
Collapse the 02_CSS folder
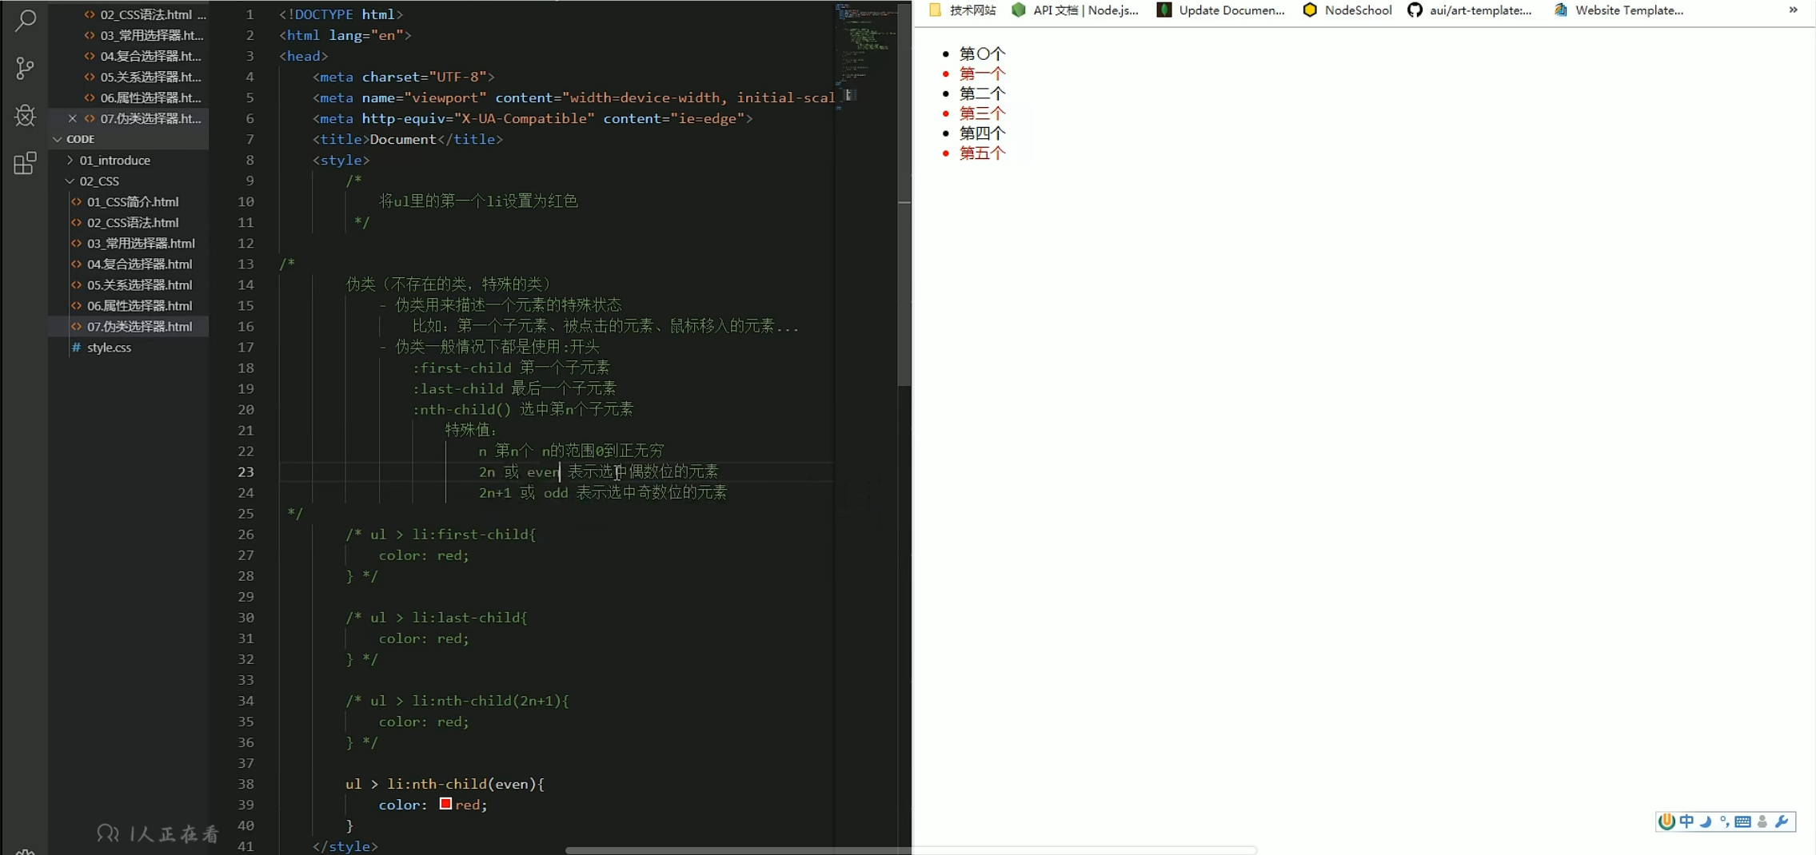tap(128, 181)
